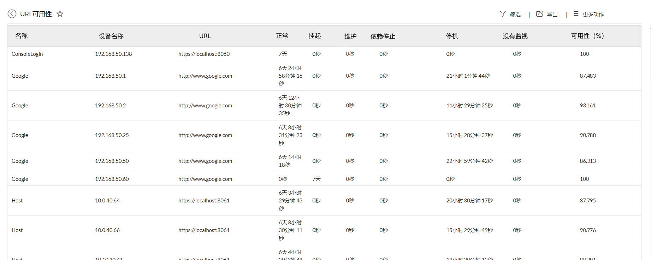This screenshot has width=651, height=260.
Task: Open the 更多动作 menu
Action: point(593,14)
